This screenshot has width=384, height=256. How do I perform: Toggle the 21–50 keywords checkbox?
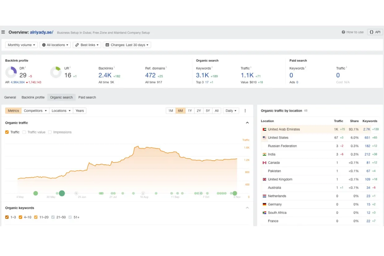click(x=53, y=217)
